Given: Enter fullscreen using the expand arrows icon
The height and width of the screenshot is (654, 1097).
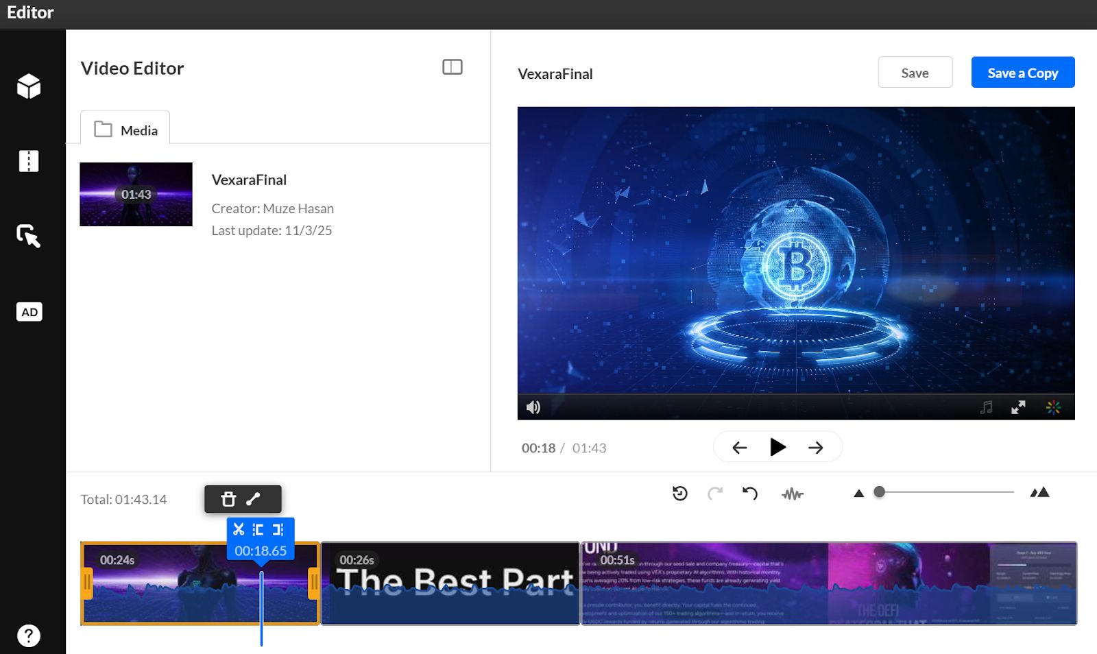Looking at the screenshot, I should pos(1018,407).
